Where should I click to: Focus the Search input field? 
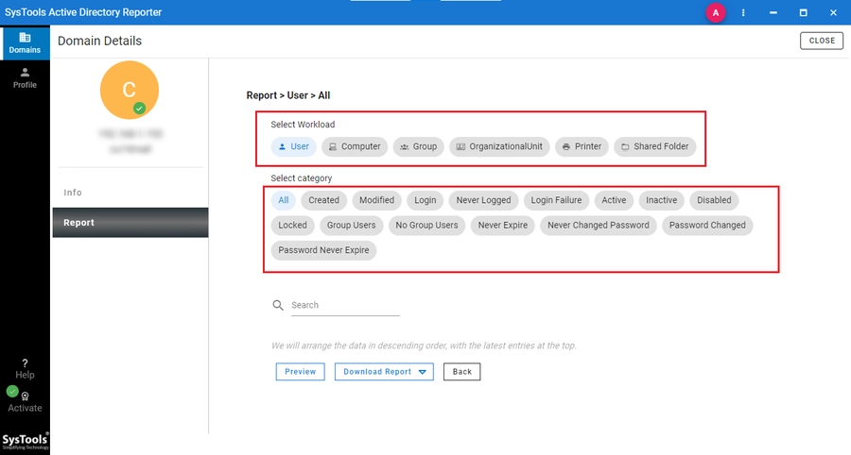pyautogui.click(x=345, y=306)
